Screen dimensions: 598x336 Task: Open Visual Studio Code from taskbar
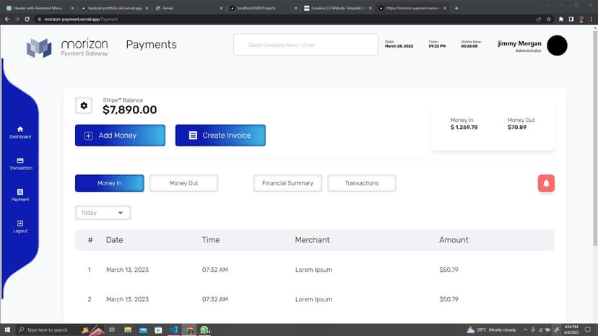coord(174,330)
